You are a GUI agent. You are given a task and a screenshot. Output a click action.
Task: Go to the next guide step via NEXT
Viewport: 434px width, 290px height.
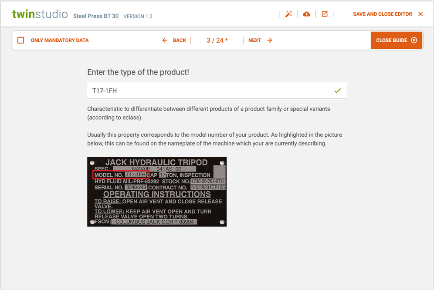click(x=255, y=40)
